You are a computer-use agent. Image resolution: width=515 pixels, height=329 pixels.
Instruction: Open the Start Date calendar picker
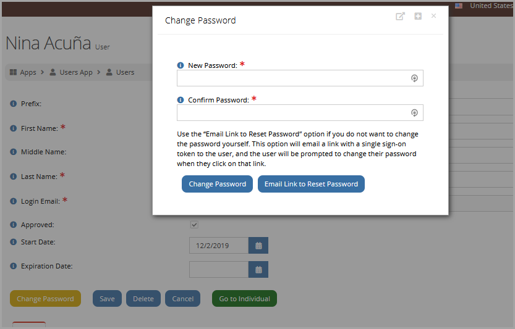click(x=258, y=245)
